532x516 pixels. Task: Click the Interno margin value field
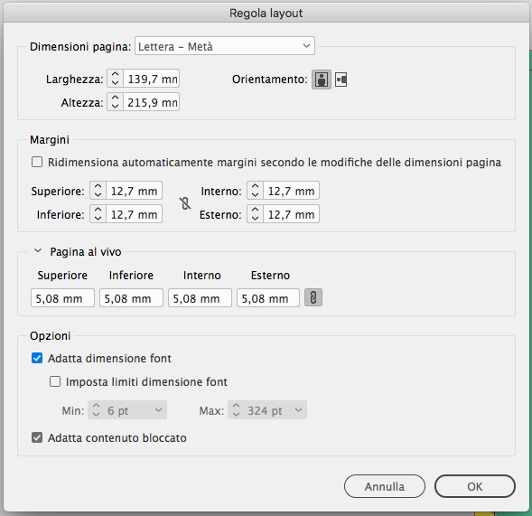point(291,191)
